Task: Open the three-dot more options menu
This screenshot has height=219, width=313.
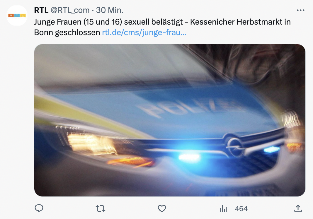Action: (300, 10)
